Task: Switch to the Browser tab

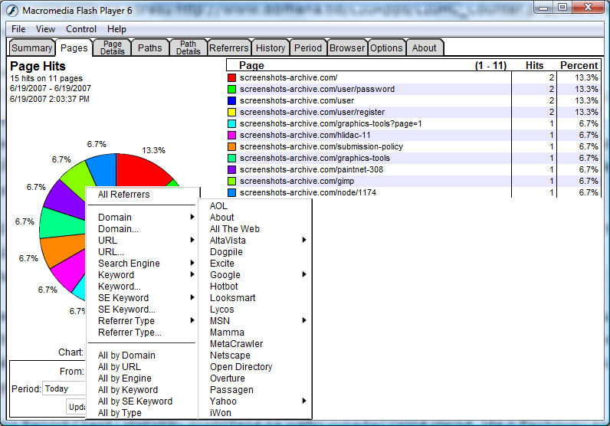Action: click(347, 48)
